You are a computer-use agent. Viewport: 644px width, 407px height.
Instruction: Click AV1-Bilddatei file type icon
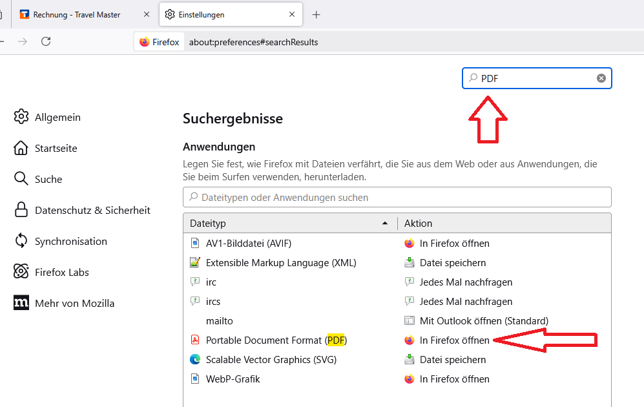pyautogui.click(x=195, y=243)
